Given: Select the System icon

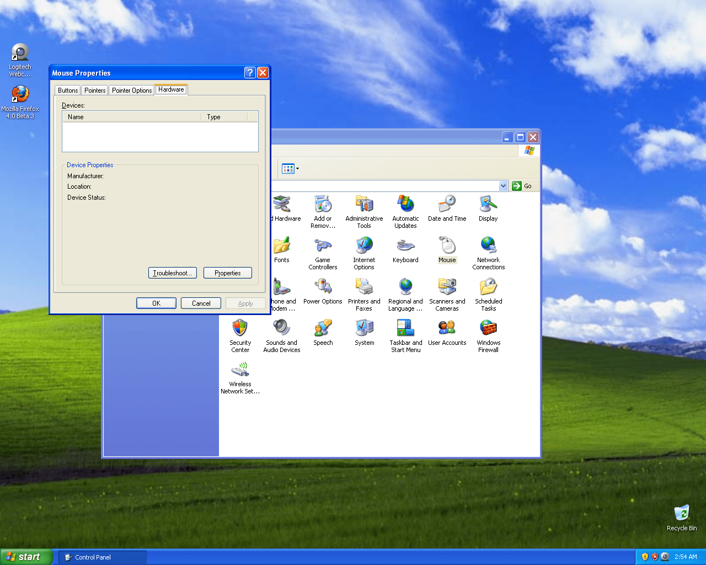Looking at the screenshot, I should [364, 332].
